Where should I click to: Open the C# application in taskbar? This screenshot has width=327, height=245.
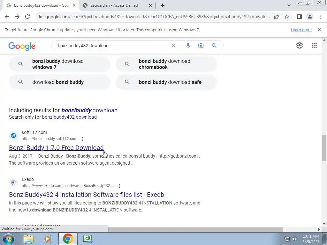click(87, 239)
